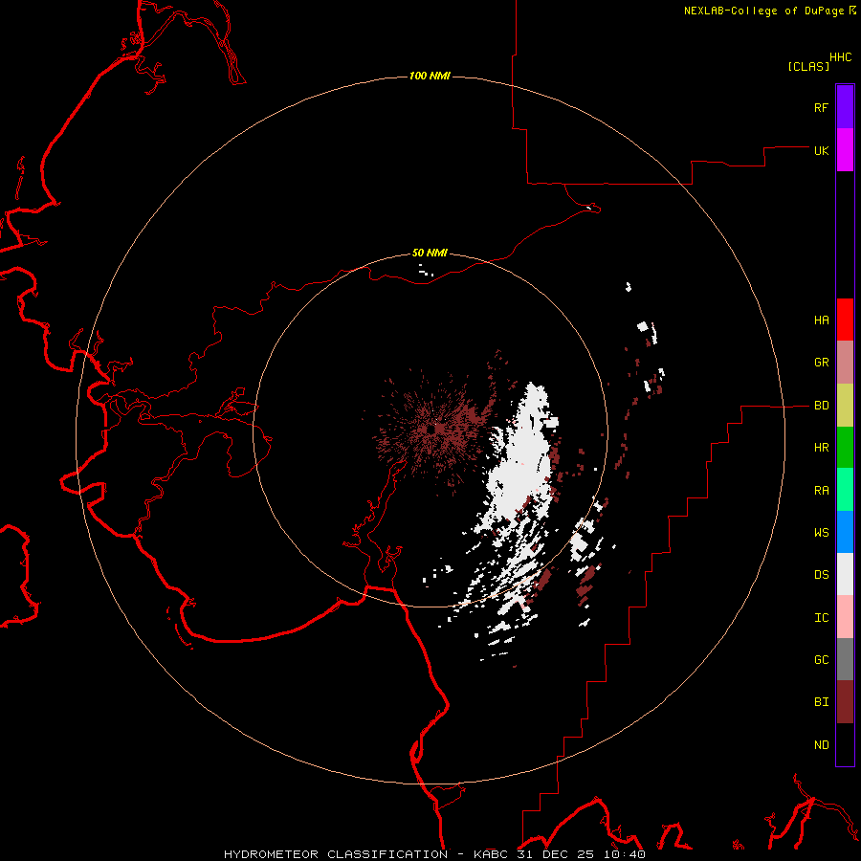Click the DS legend label
Screen dimensions: 861x861
[x=821, y=574]
